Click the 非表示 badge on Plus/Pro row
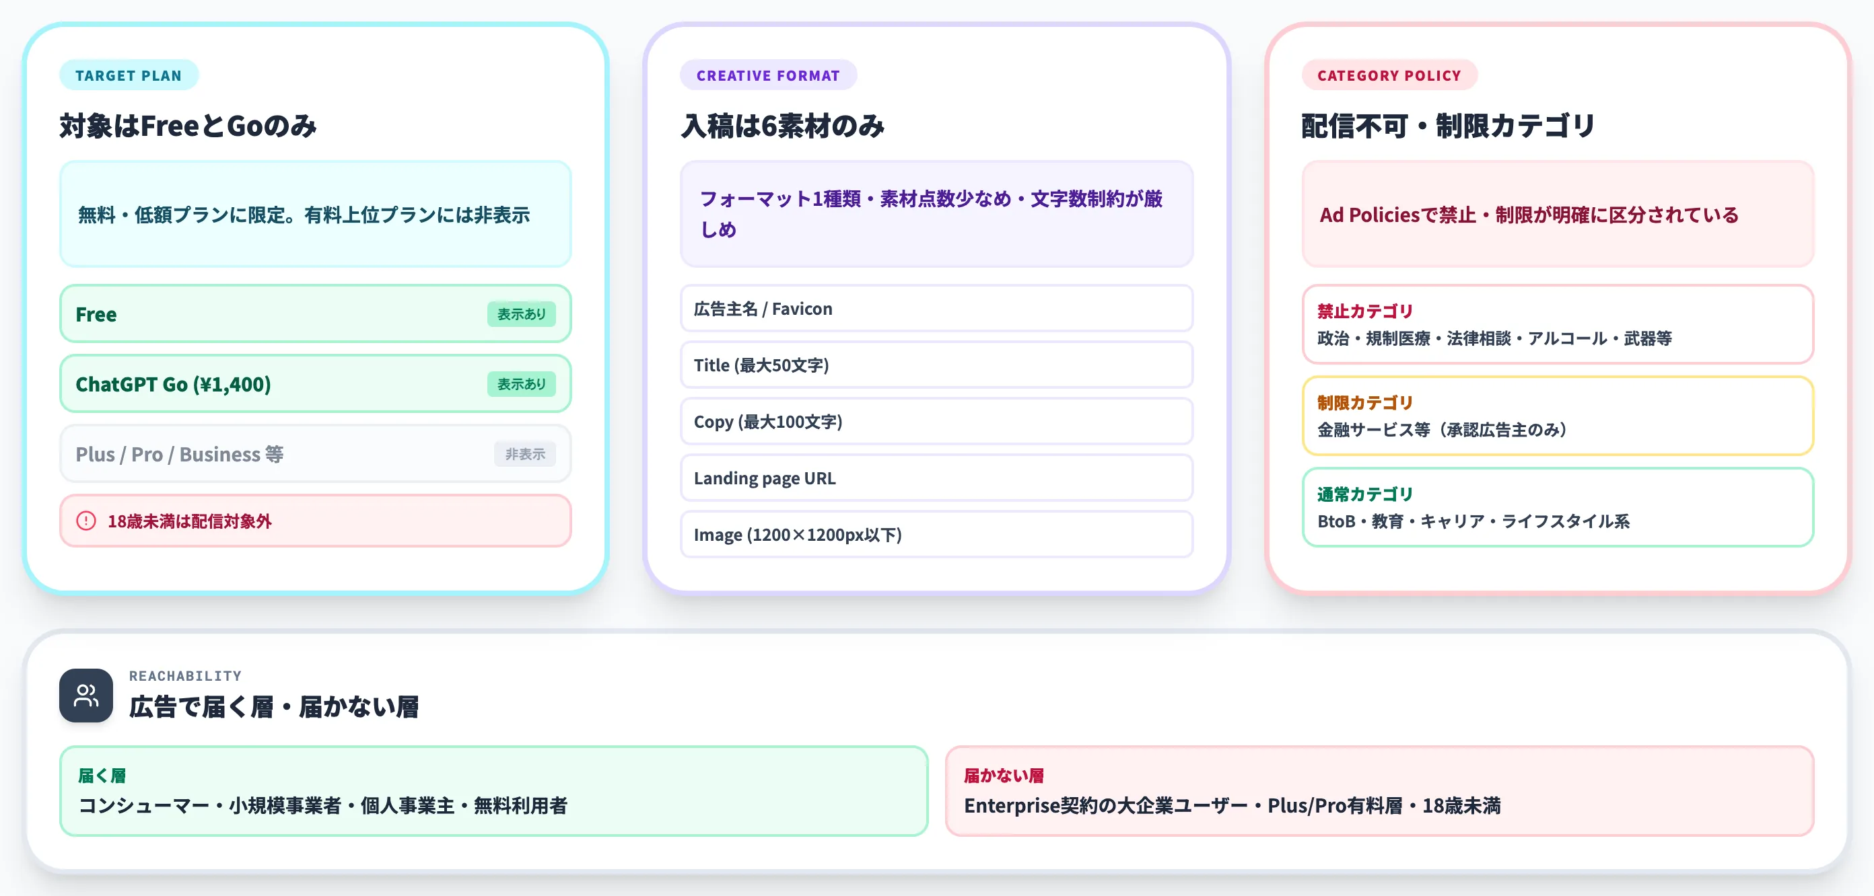1874x896 pixels. pyautogui.click(x=525, y=454)
